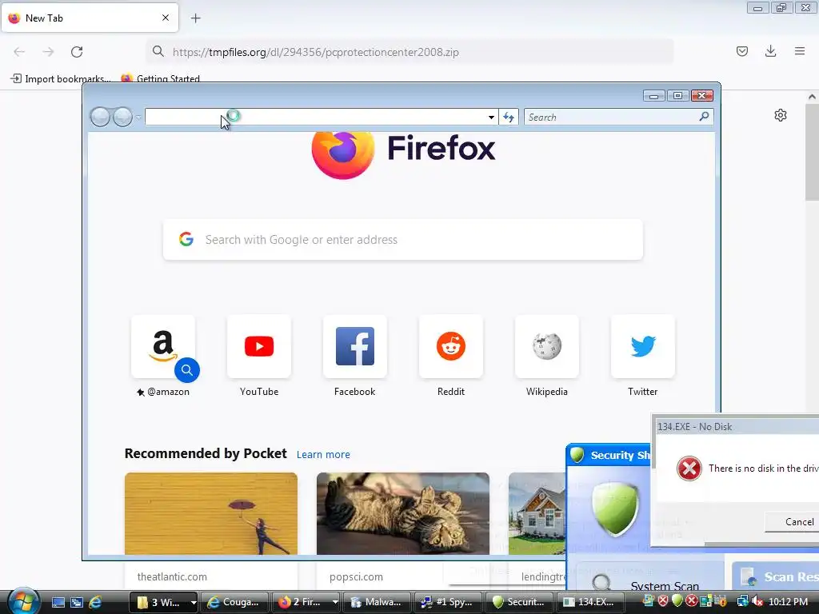Click the overlay window address field
819x614 pixels.
[315, 117]
